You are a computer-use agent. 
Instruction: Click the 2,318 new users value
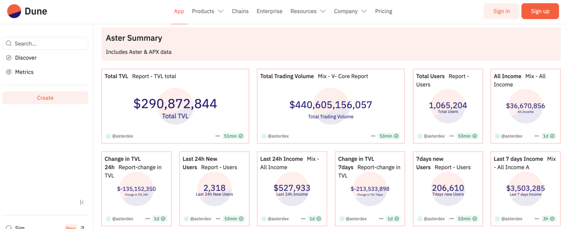pos(215,188)
